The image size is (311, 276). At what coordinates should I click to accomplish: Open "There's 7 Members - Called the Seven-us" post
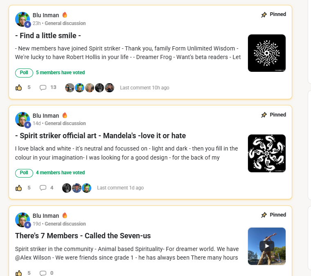83,236
